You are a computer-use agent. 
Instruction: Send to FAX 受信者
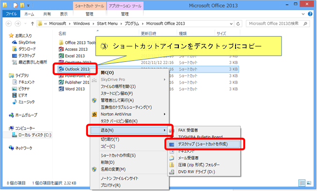click(204, 130)
